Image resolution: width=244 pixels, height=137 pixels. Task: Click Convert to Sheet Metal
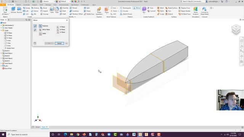[204, 11]
